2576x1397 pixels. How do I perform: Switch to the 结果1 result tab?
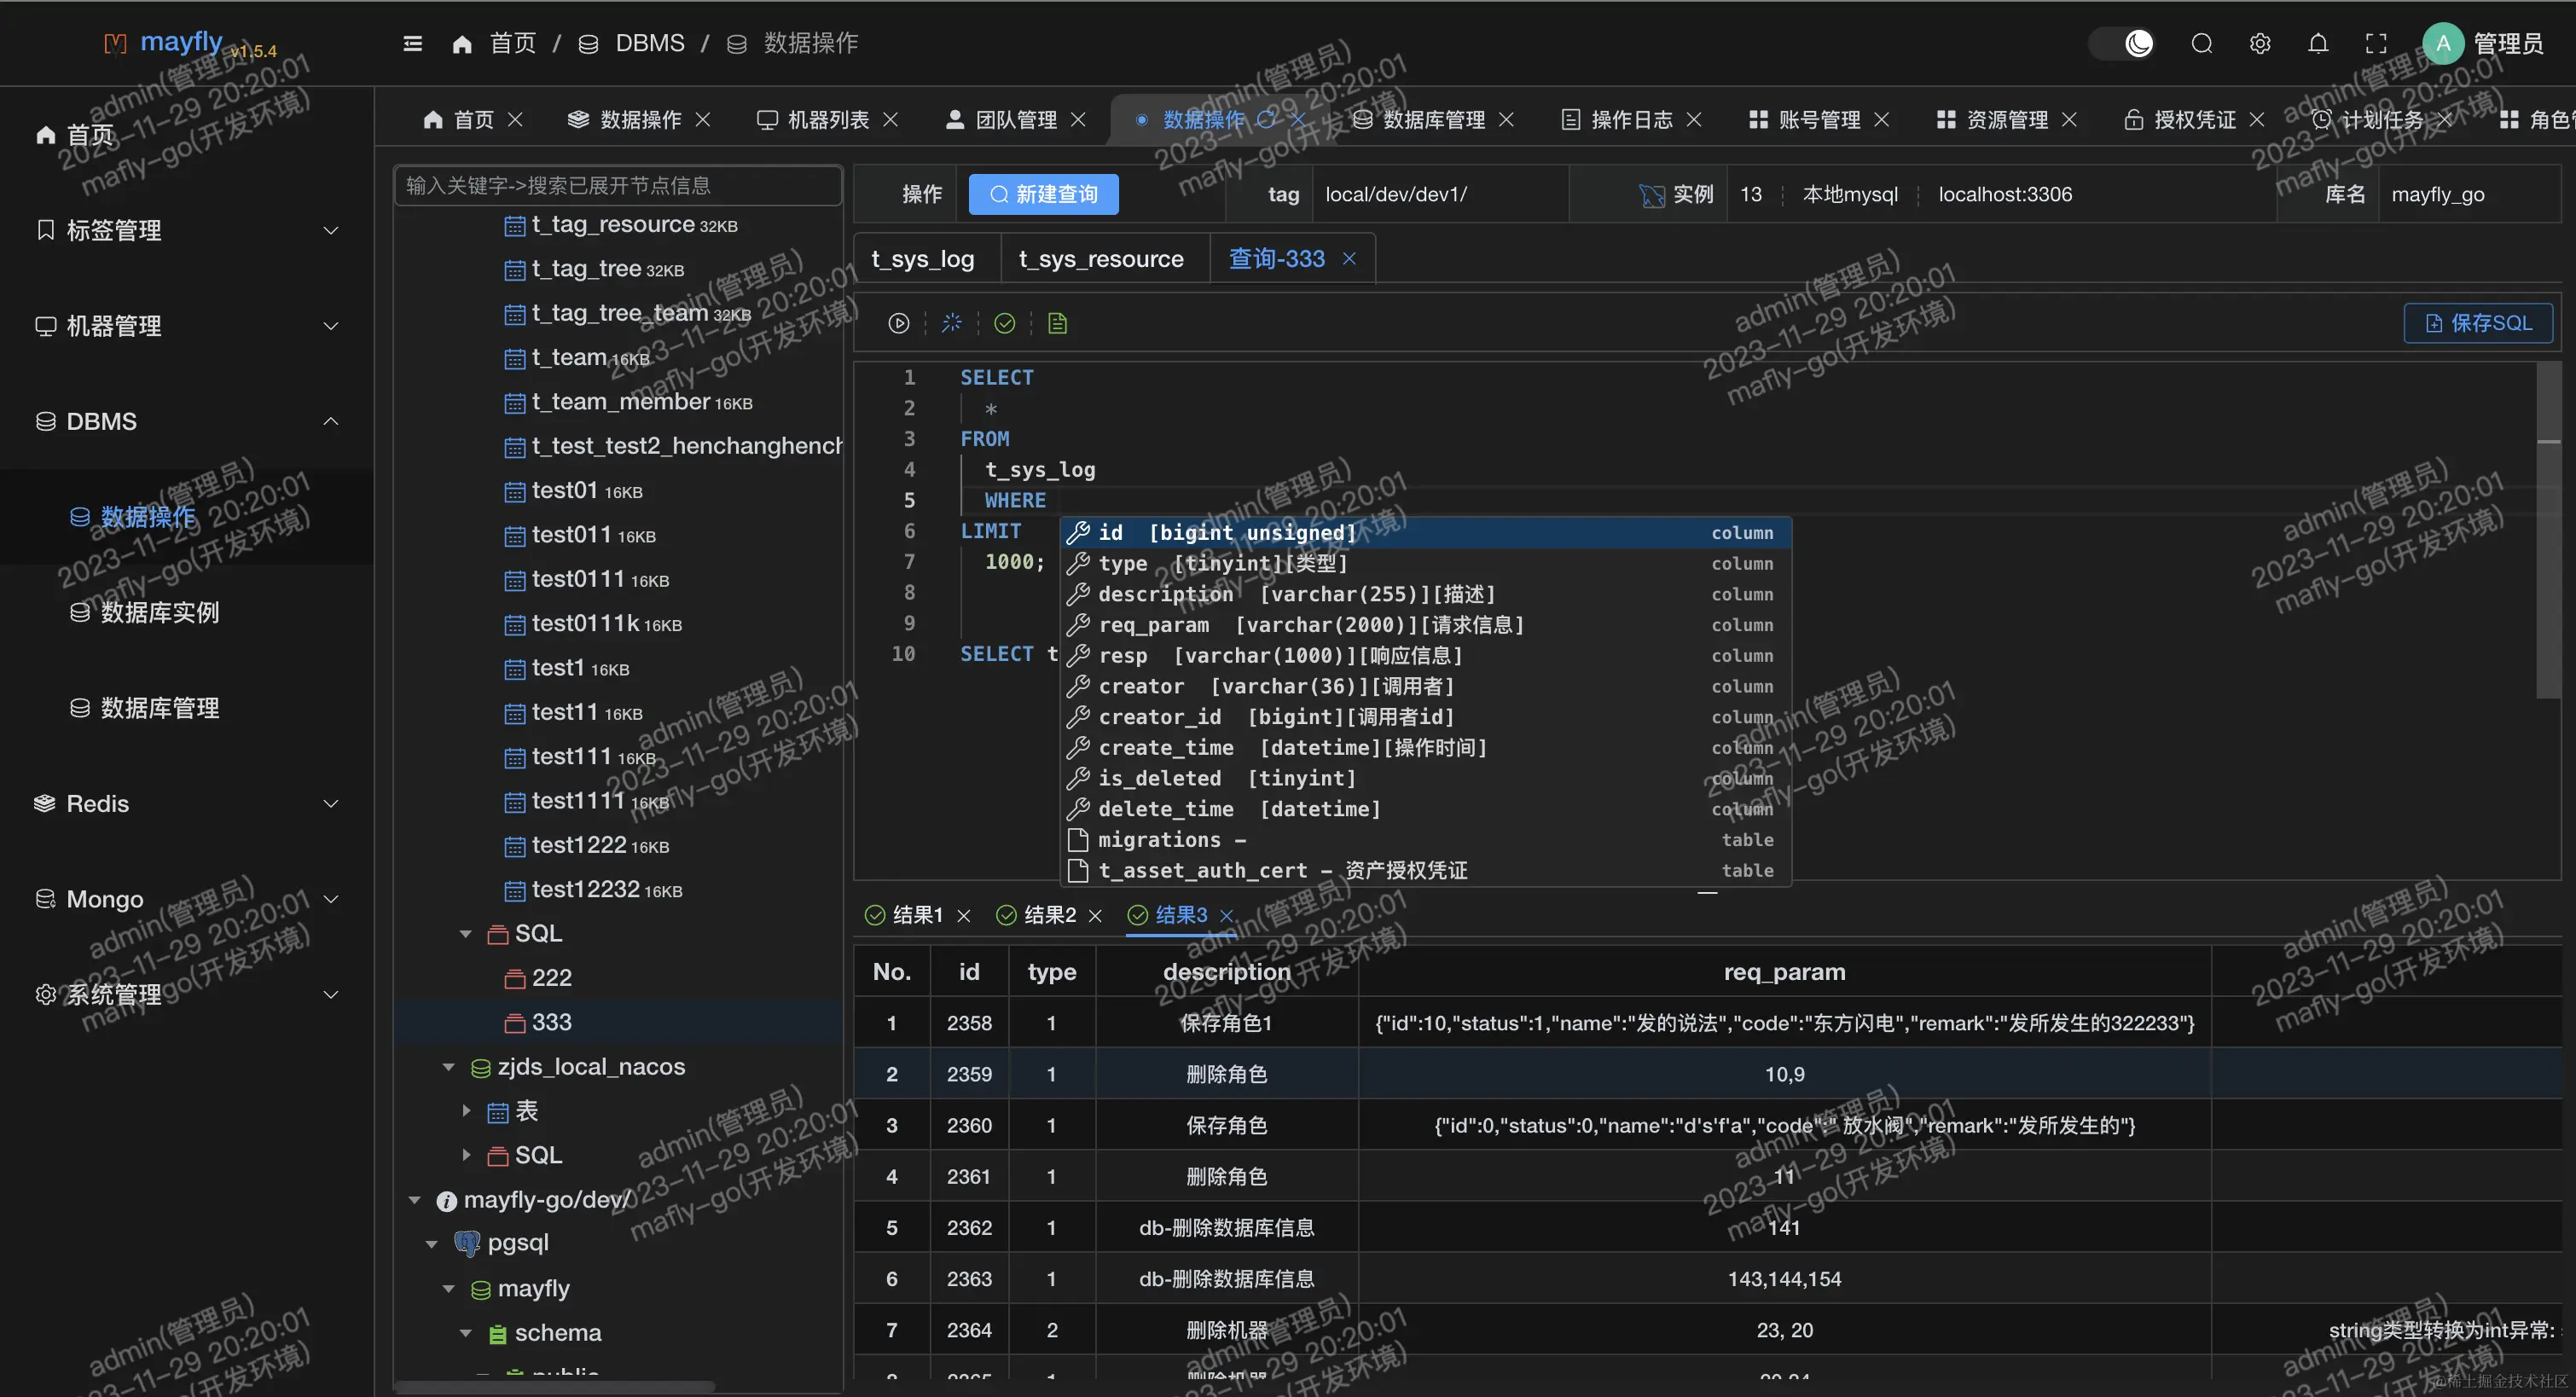(915, 915)
